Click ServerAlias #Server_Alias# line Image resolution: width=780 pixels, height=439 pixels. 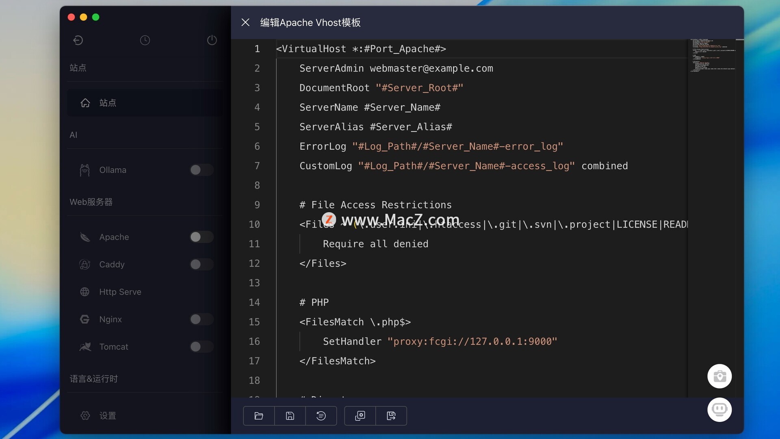coord(376,127)
